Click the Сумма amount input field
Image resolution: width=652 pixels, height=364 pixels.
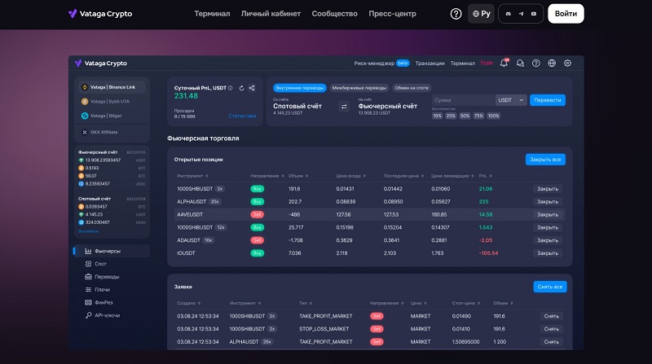click(x=463, y=100)
